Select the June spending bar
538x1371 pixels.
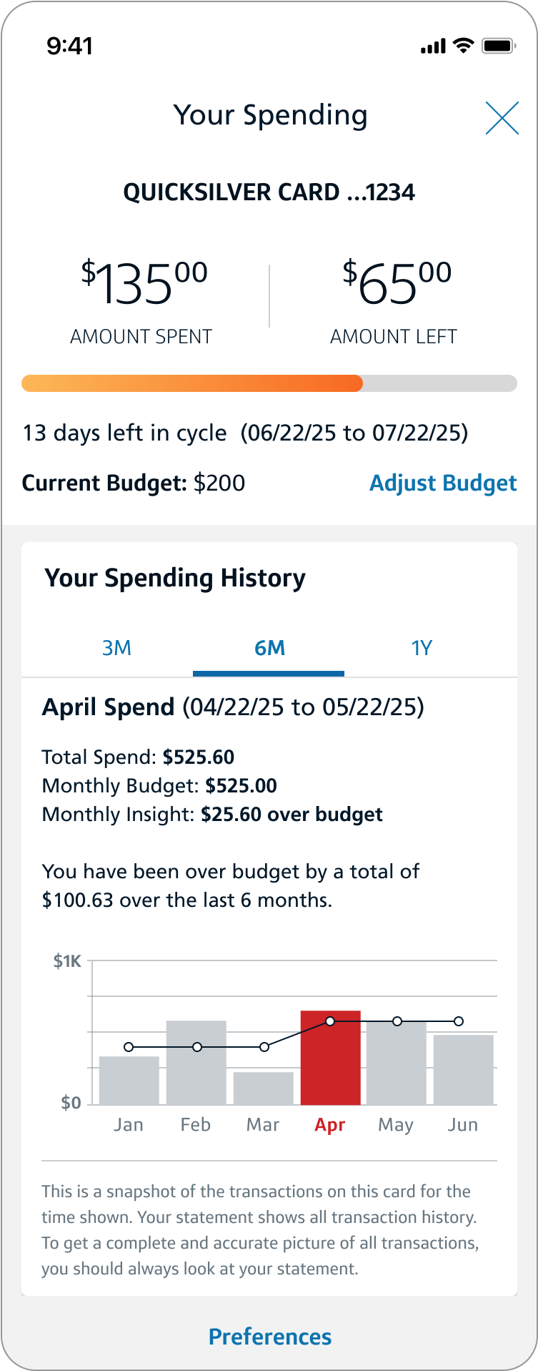pos(464,1070)
